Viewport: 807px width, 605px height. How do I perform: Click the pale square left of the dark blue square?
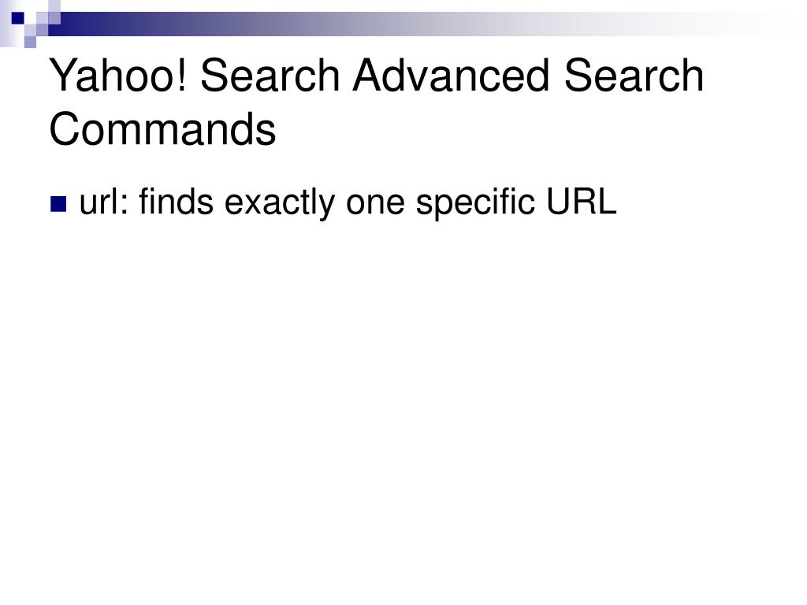(6, 18)
